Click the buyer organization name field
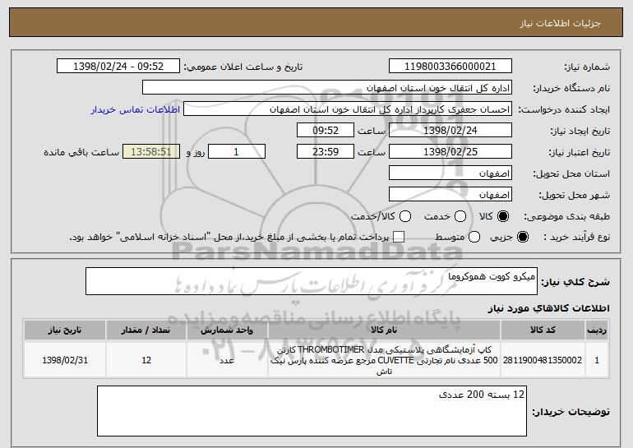 tap(327, 88)
